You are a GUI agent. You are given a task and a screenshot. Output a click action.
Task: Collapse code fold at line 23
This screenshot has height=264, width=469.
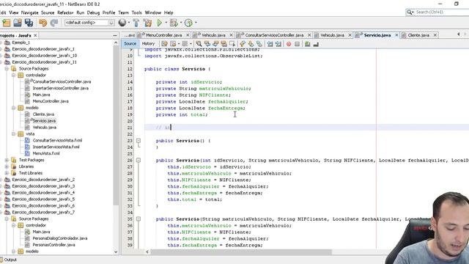point(139,140)
